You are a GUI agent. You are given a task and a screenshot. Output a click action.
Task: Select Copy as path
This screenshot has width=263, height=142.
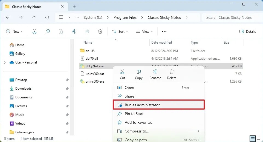point(159,140)
